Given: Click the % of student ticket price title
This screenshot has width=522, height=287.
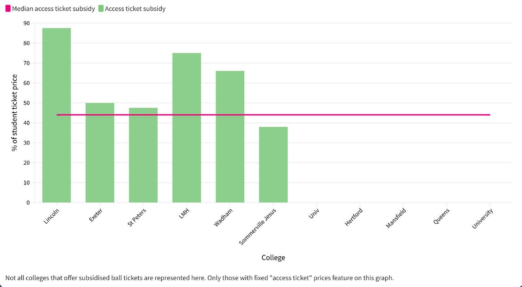Looking at the screenshot, I should click(x=14, y=113).
